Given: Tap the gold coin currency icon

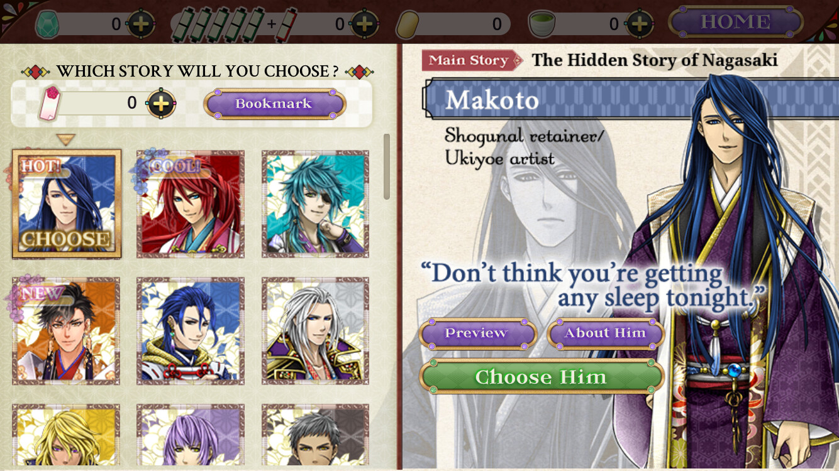Looking at the screenshot, I should [x=408, y=25].
